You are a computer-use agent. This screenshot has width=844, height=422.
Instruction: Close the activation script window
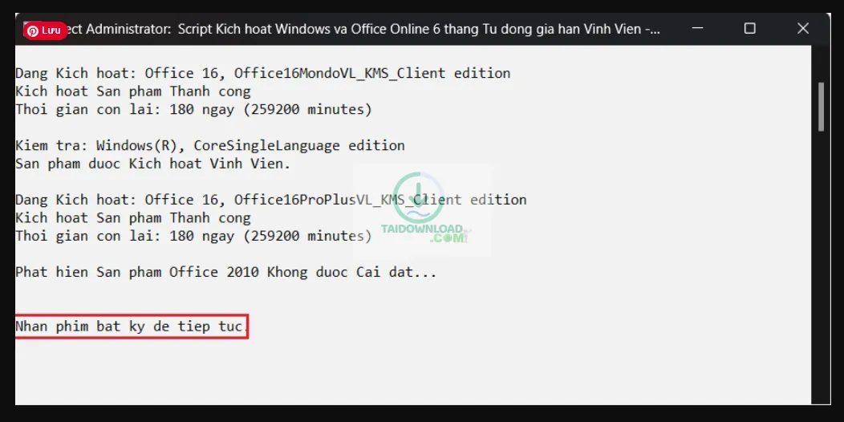tap(802, 29)
